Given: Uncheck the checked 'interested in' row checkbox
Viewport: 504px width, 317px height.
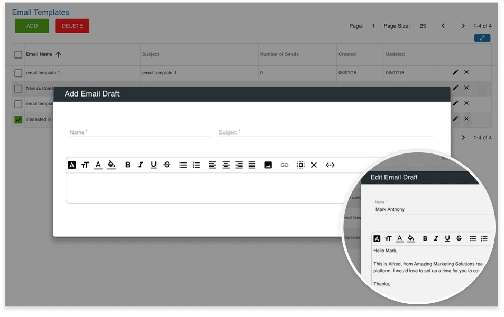Looking at the screenshot, I should [19, 120].
